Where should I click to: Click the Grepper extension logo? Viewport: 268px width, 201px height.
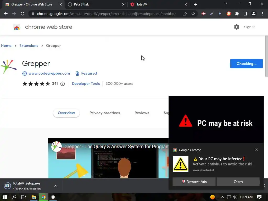click(9, 66)
